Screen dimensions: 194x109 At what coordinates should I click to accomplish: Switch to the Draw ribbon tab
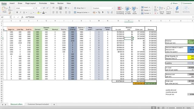coord(20,3)
